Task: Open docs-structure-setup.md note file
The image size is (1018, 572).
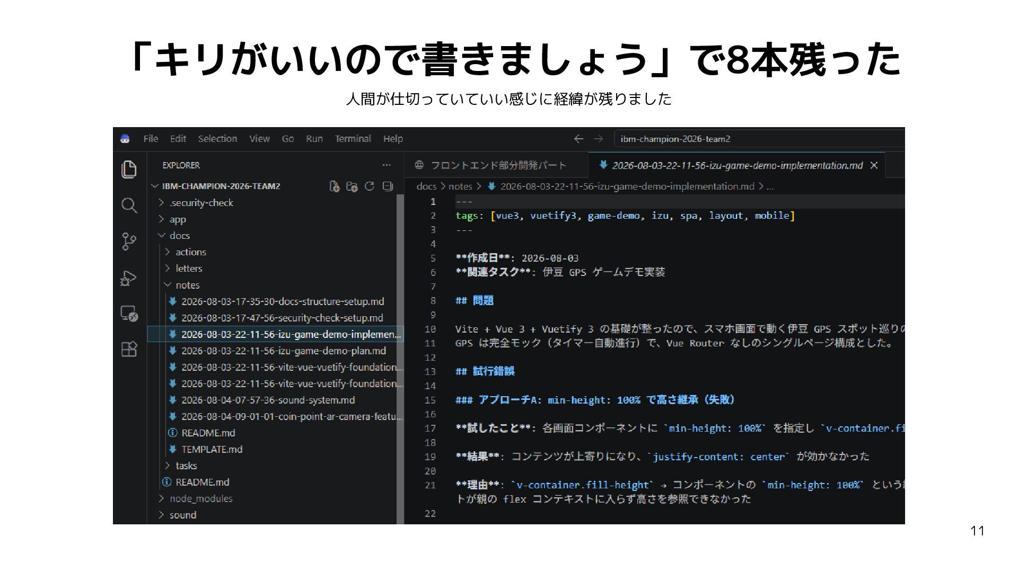Action: coord(283,301)
